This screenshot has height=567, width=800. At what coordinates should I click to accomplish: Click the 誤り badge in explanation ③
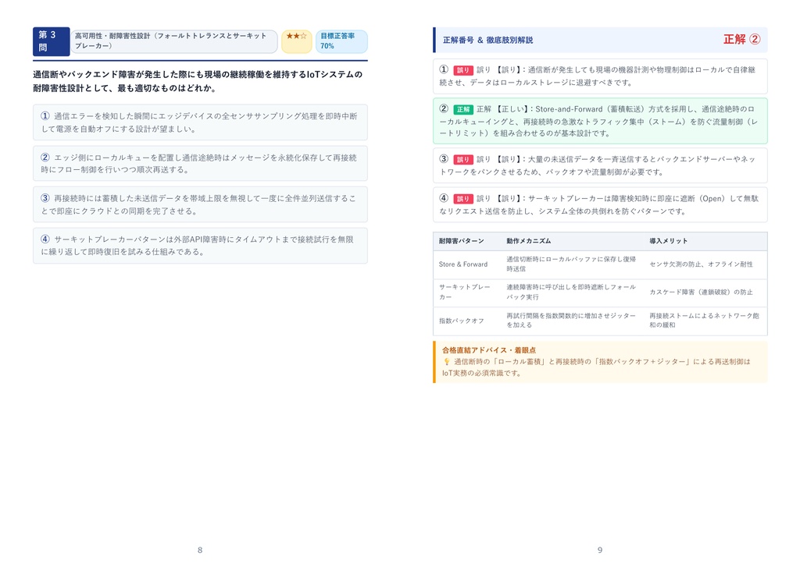[463, 159]
